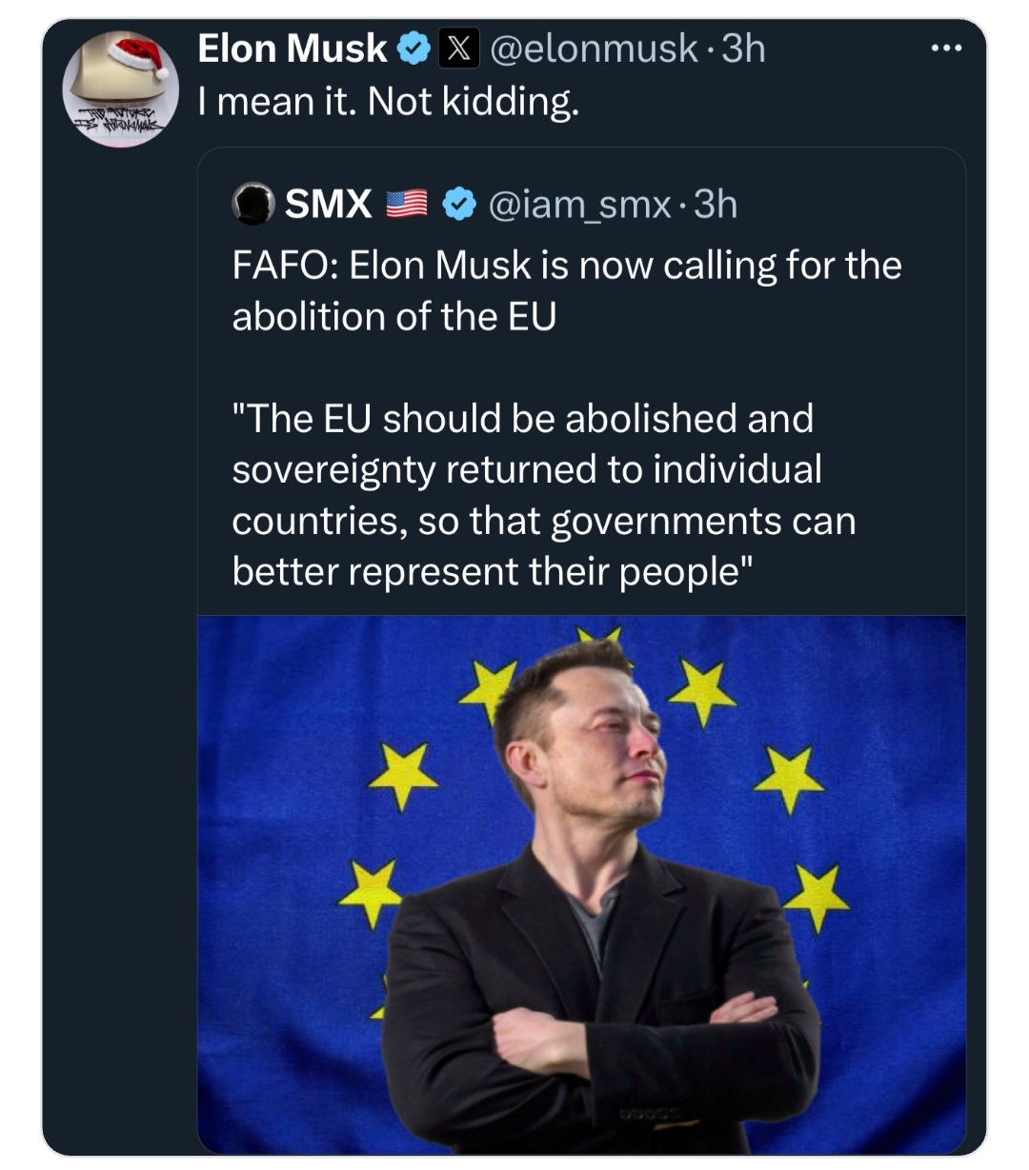Click the "I mean it. Not kidding." text

click(x=388, y=101)
